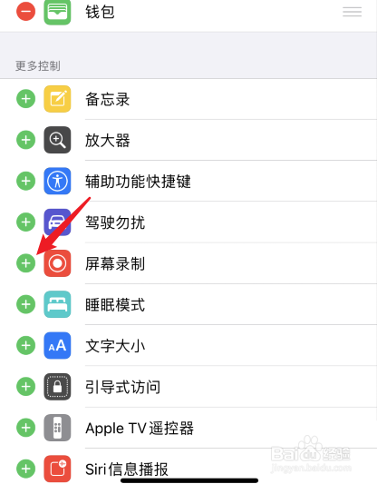Tap the blue accessibility shortcut icon
The width and height of the screenshot is (377, 484).
[57, 181]
